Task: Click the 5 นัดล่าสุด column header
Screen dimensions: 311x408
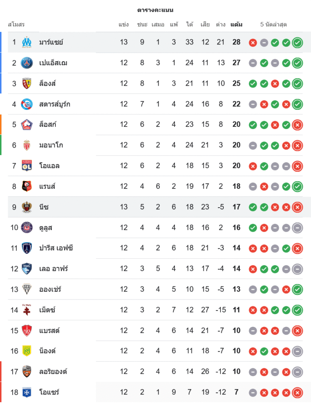Action: [x=274, y=24]
